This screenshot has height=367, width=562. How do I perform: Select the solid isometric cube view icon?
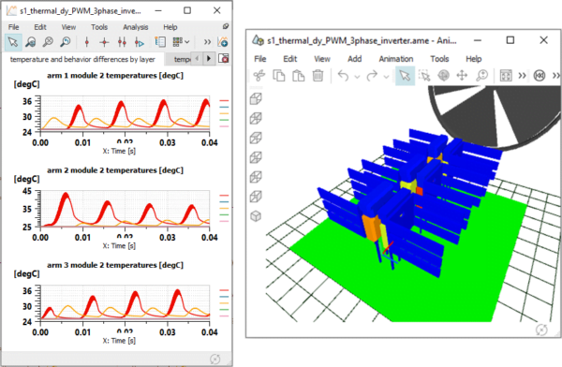[x=256, y=216]
